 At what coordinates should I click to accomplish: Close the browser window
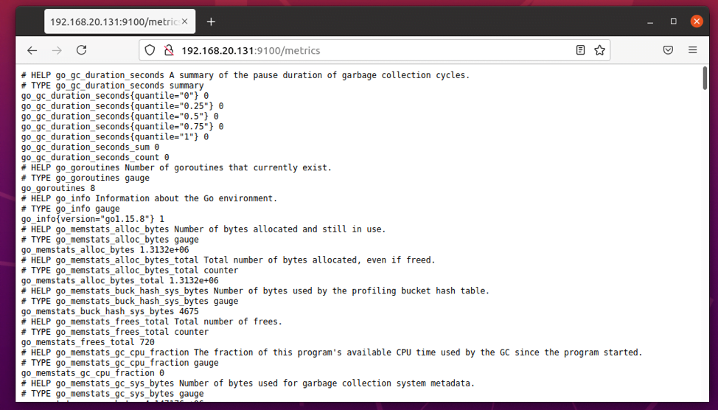[x=697, y=21]
